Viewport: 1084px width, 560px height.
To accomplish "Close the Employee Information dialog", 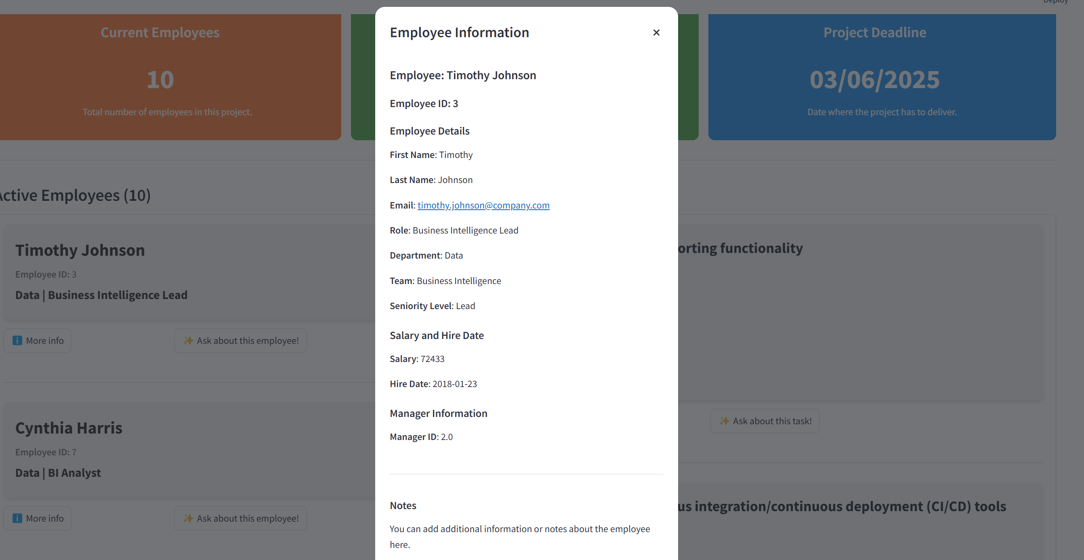I will [x=656, y=32].
